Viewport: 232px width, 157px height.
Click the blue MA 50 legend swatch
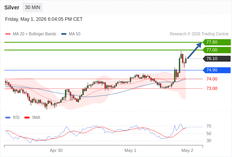coord(64,34)
